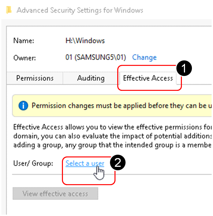Image resolution: width=213 pixels, height=216 pixels.
Task: Click the numbered marker 2 badge
Action: 117,164
